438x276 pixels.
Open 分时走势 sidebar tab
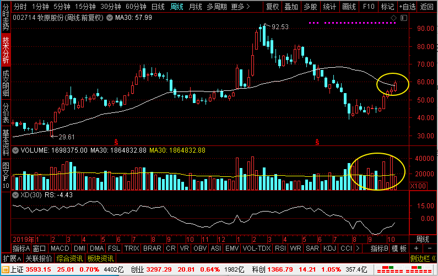(x=6, y=17)
